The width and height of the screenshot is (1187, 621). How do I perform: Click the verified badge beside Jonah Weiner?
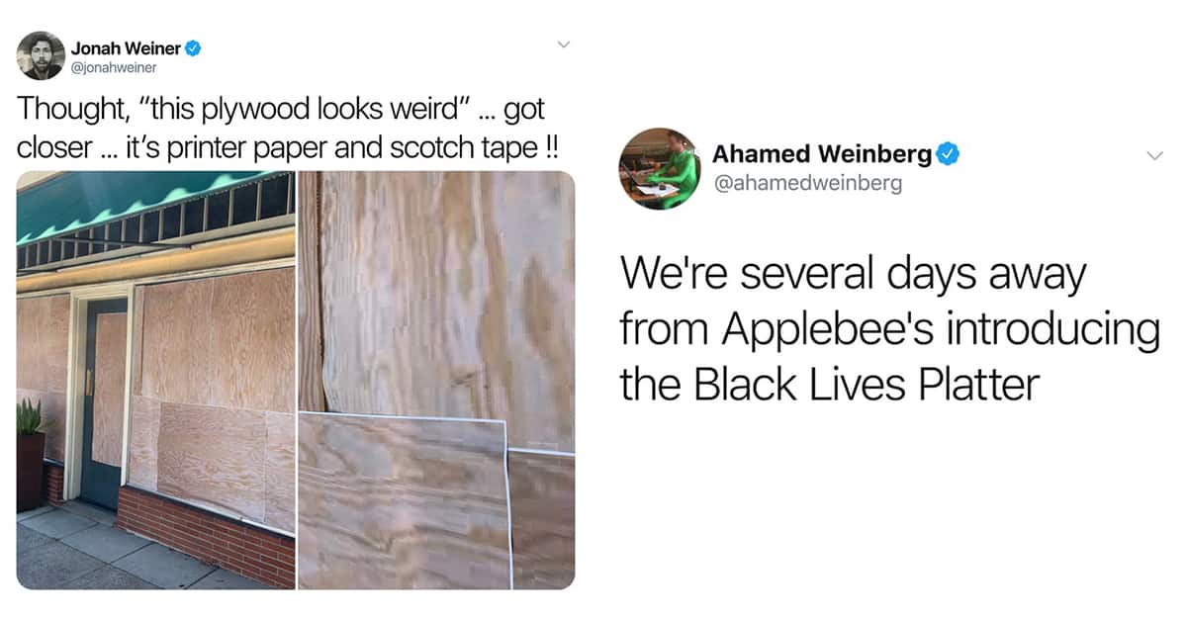pos(194,47)
